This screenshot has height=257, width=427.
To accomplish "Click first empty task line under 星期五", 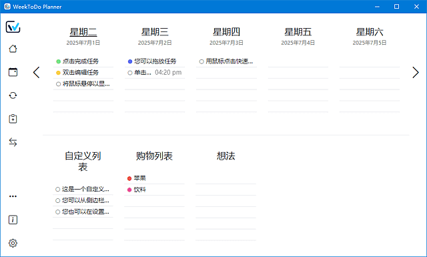I will pyautogui.click(x=298, y=61).
